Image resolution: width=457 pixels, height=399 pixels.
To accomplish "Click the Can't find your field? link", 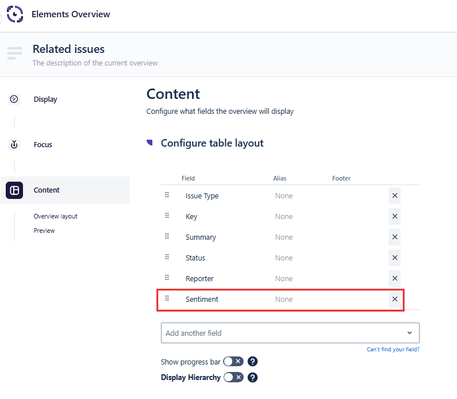I will [393, 350].
